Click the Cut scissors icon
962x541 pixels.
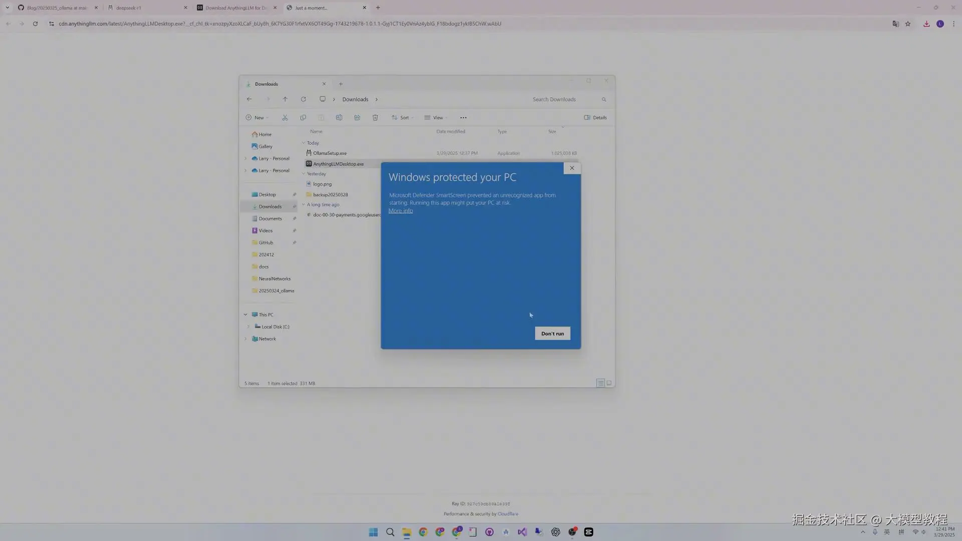tap(285, 118)
